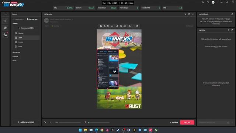
Task: Mute the microphone icon
Action: [x=85, y=122]
